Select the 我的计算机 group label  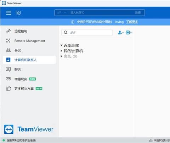point(73,51)
